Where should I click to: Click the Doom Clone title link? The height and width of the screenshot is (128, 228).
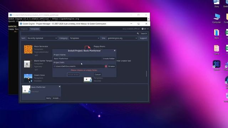39,75
